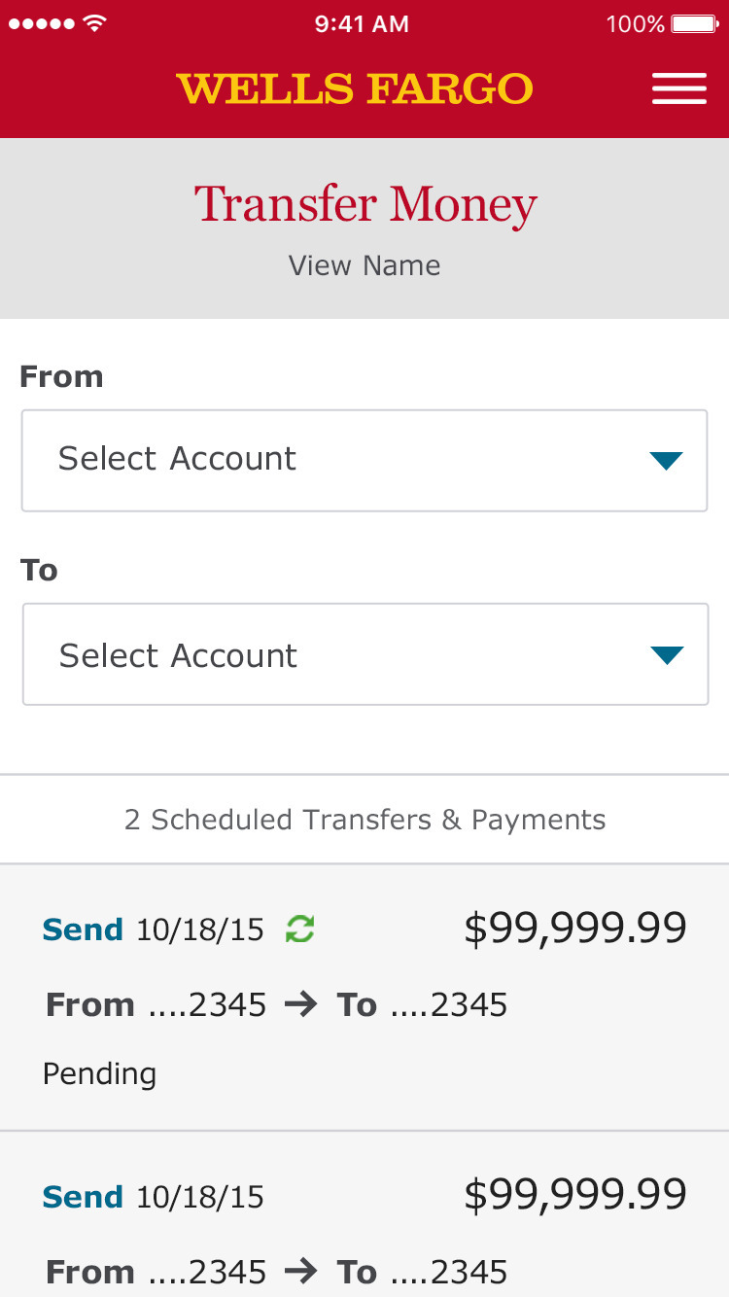The width and height of the screenshot is (729, 1297).
Task: Open the hamburger menu
Action: (678, 88)
